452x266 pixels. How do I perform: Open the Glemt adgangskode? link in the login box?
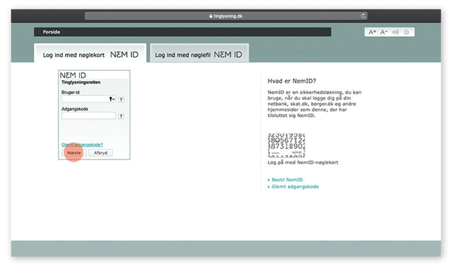coord(82,145)
